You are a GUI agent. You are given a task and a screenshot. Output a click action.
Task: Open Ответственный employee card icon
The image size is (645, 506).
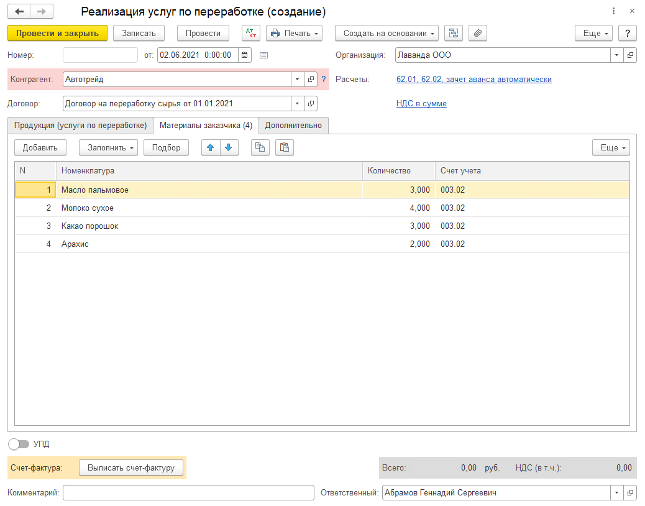click(630, 492)
